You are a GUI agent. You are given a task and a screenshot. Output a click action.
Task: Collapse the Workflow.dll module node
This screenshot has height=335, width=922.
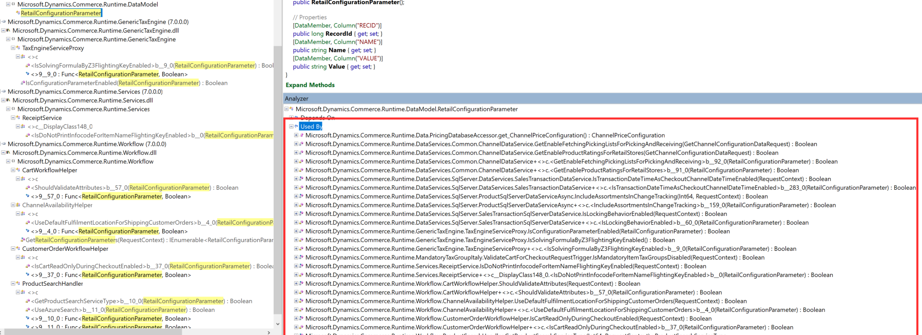pyautogui.click(x=3, y=152)
